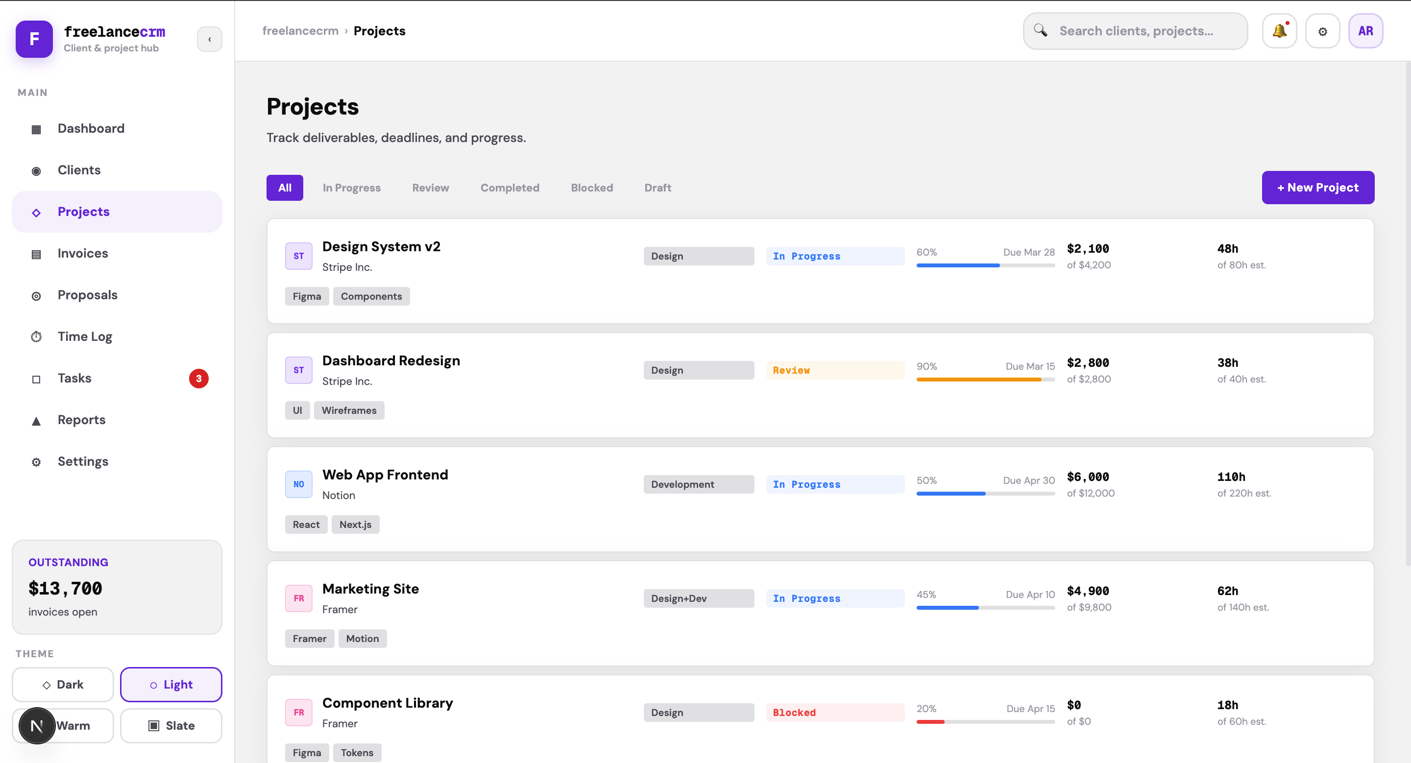Image resolution: width=1411 pixels, height=763 pixels.
Task: Select the Clients icon in the sidebar
Action: [x=36, y=170]
